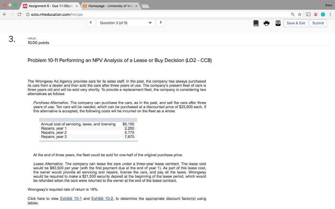Close the Assignment 6 tab
This screenshot has width=335, height=209.
point(77,6)
